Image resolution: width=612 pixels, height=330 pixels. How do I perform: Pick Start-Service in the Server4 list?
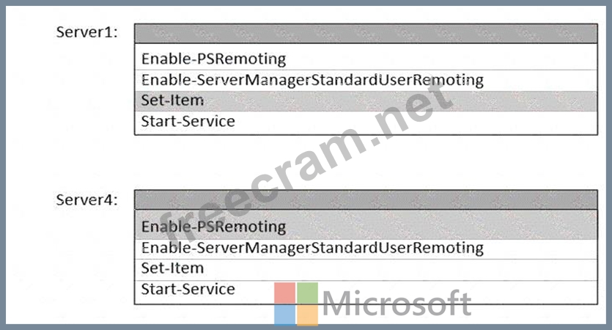tap(188, 289)
